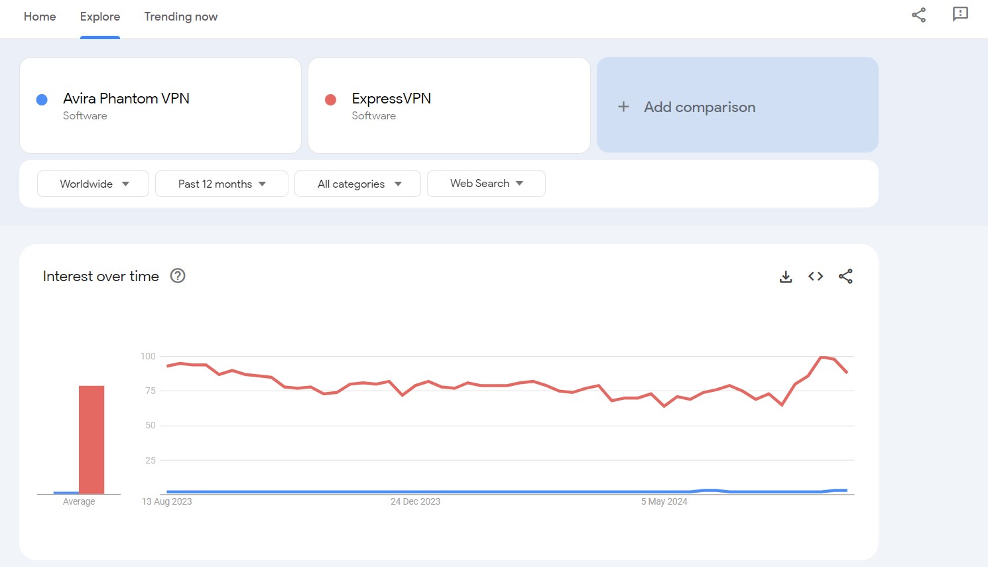Image resolution: width=988 pixels, height=567 pixels.
Task: Click the Average label under bar chart
Action: [79, 501]
